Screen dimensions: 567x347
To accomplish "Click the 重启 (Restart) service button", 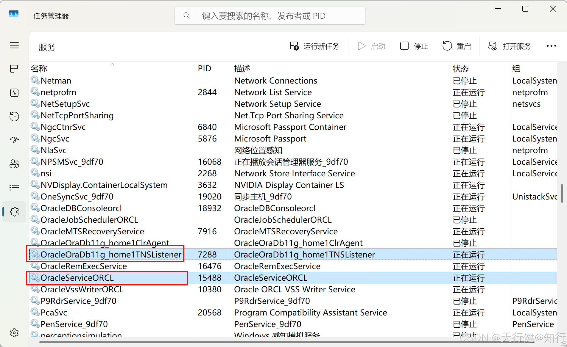I will pyautogui.click(x=457, y=46).
